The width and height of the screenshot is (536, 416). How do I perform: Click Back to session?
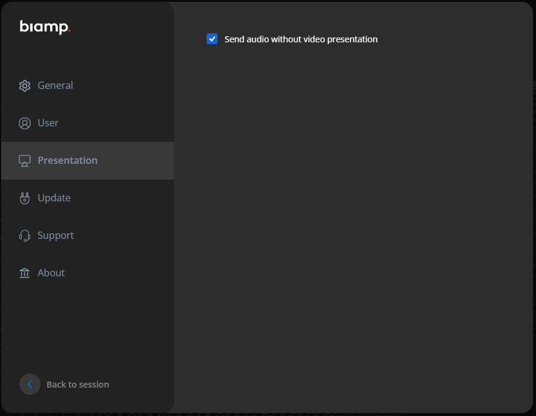point(77,385)
